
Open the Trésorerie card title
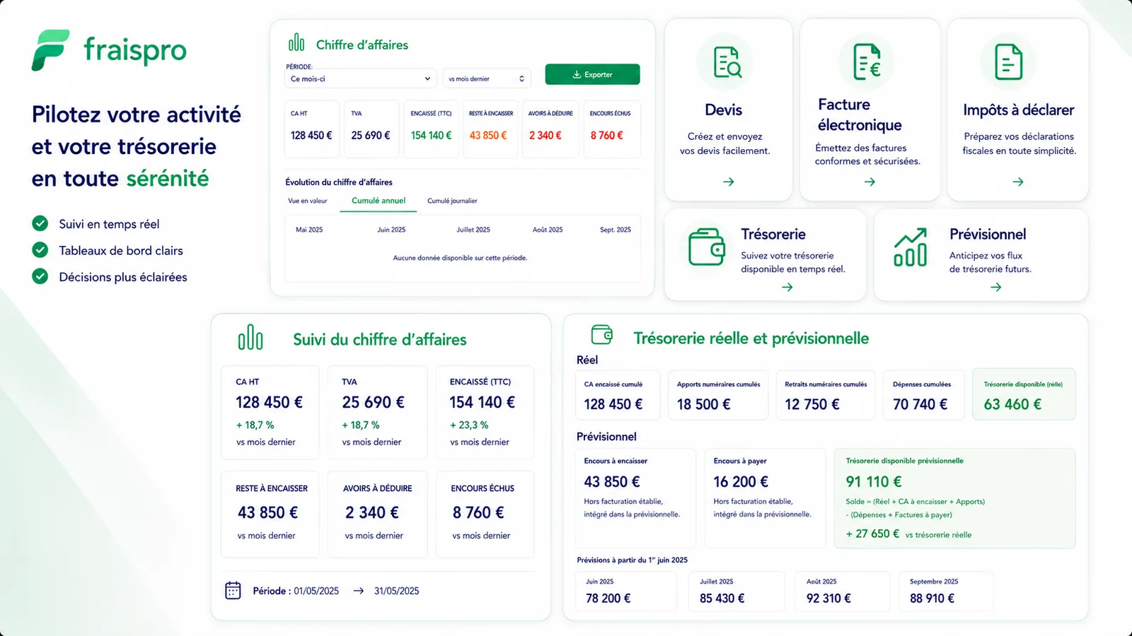click(773, 234)
